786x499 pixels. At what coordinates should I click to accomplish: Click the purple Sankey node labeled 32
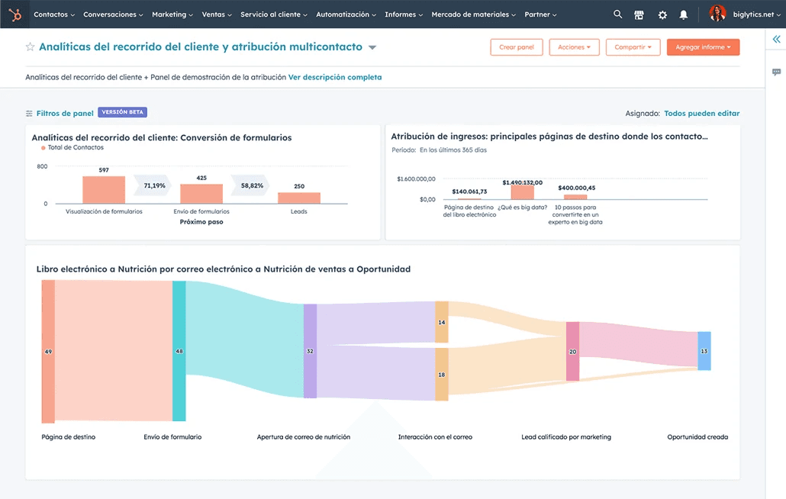(x=310, y=351)
